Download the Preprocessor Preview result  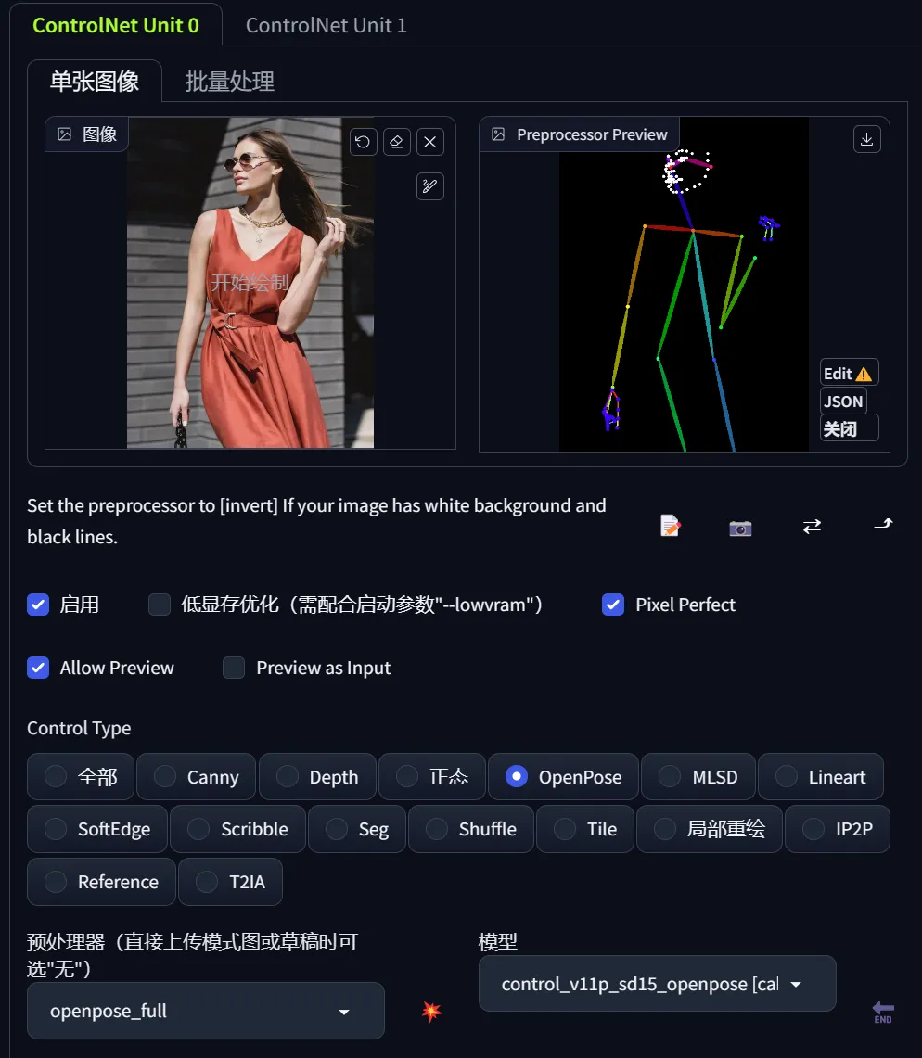(x=865, y=138)
